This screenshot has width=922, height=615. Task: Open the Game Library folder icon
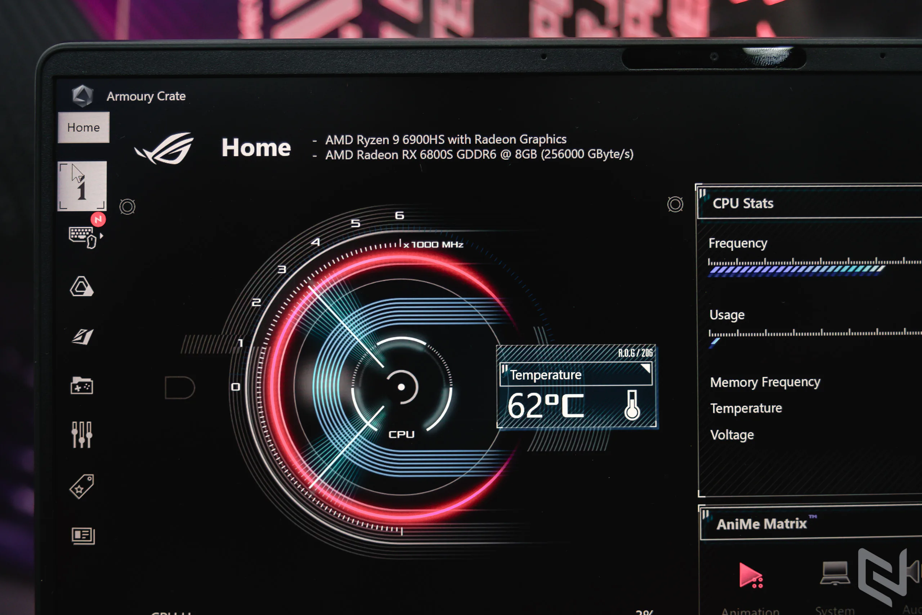82,386
